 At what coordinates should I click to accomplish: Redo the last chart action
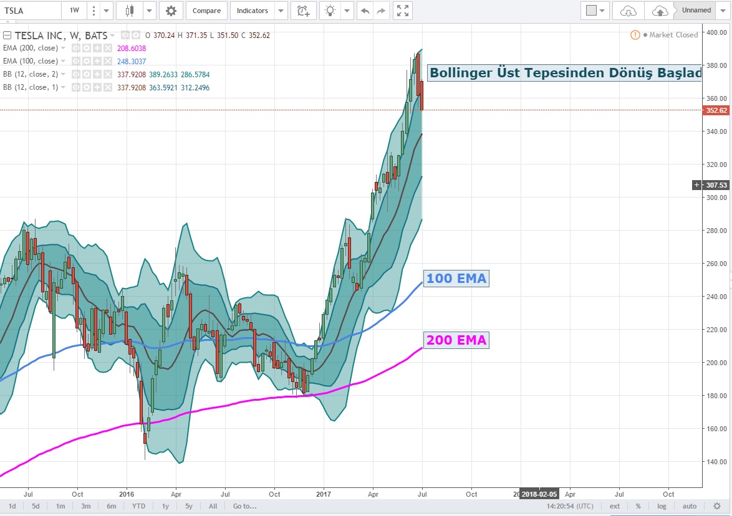click(381, 11)
